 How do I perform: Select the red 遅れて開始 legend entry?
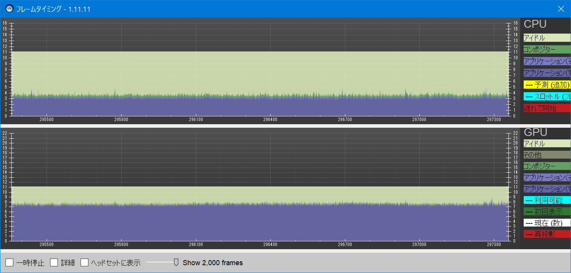[x=547, y=108]
